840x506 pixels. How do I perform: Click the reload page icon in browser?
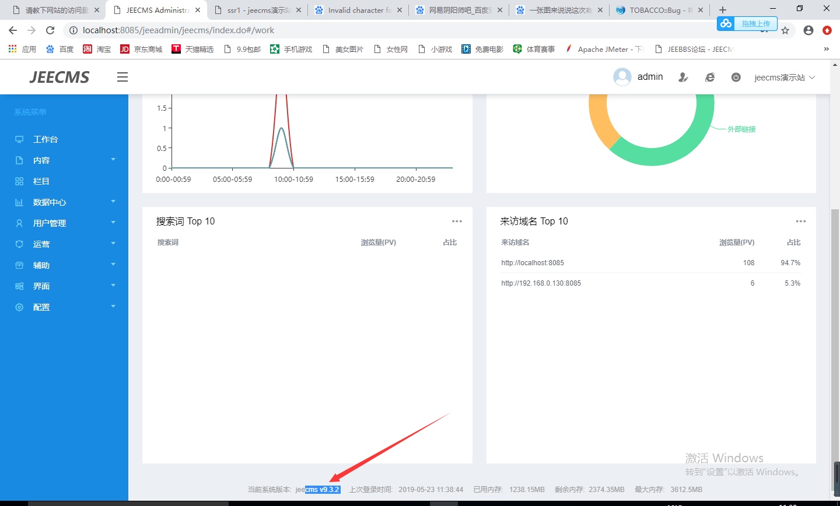50,30
